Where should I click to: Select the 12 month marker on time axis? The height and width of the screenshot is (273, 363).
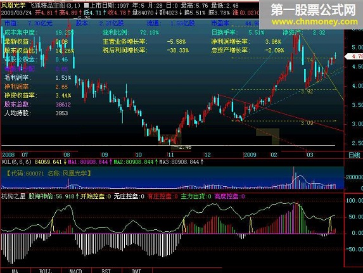point(207,155)
